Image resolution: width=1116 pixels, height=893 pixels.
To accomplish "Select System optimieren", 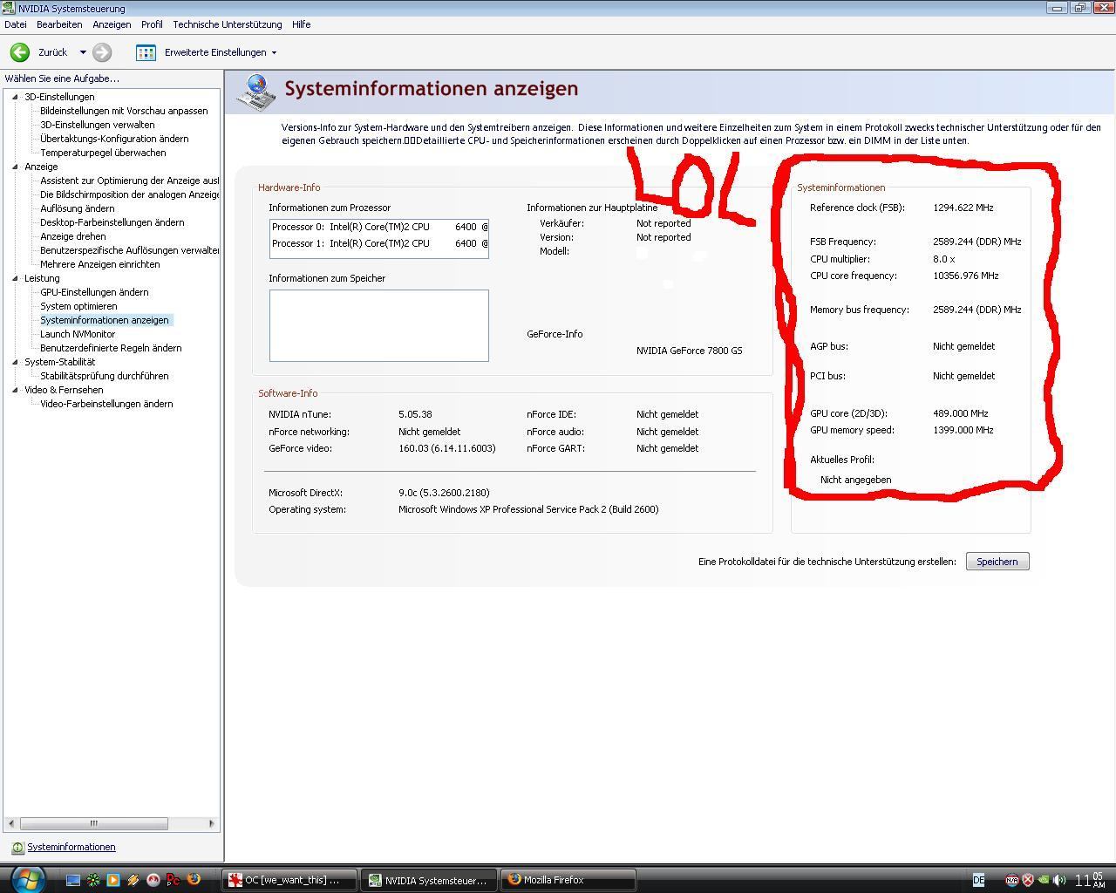I will pyautogui.click(x=78, y=306).
